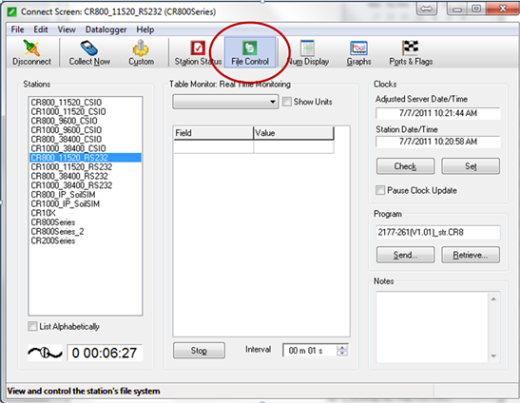Open the Datalogger menu
The height and width of the screenshot is (403, 520).
point(106,29)
